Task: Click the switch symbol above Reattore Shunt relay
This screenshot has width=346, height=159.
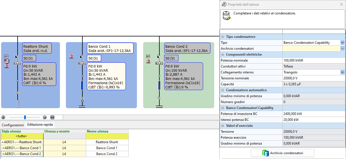Action: [17, 57]
